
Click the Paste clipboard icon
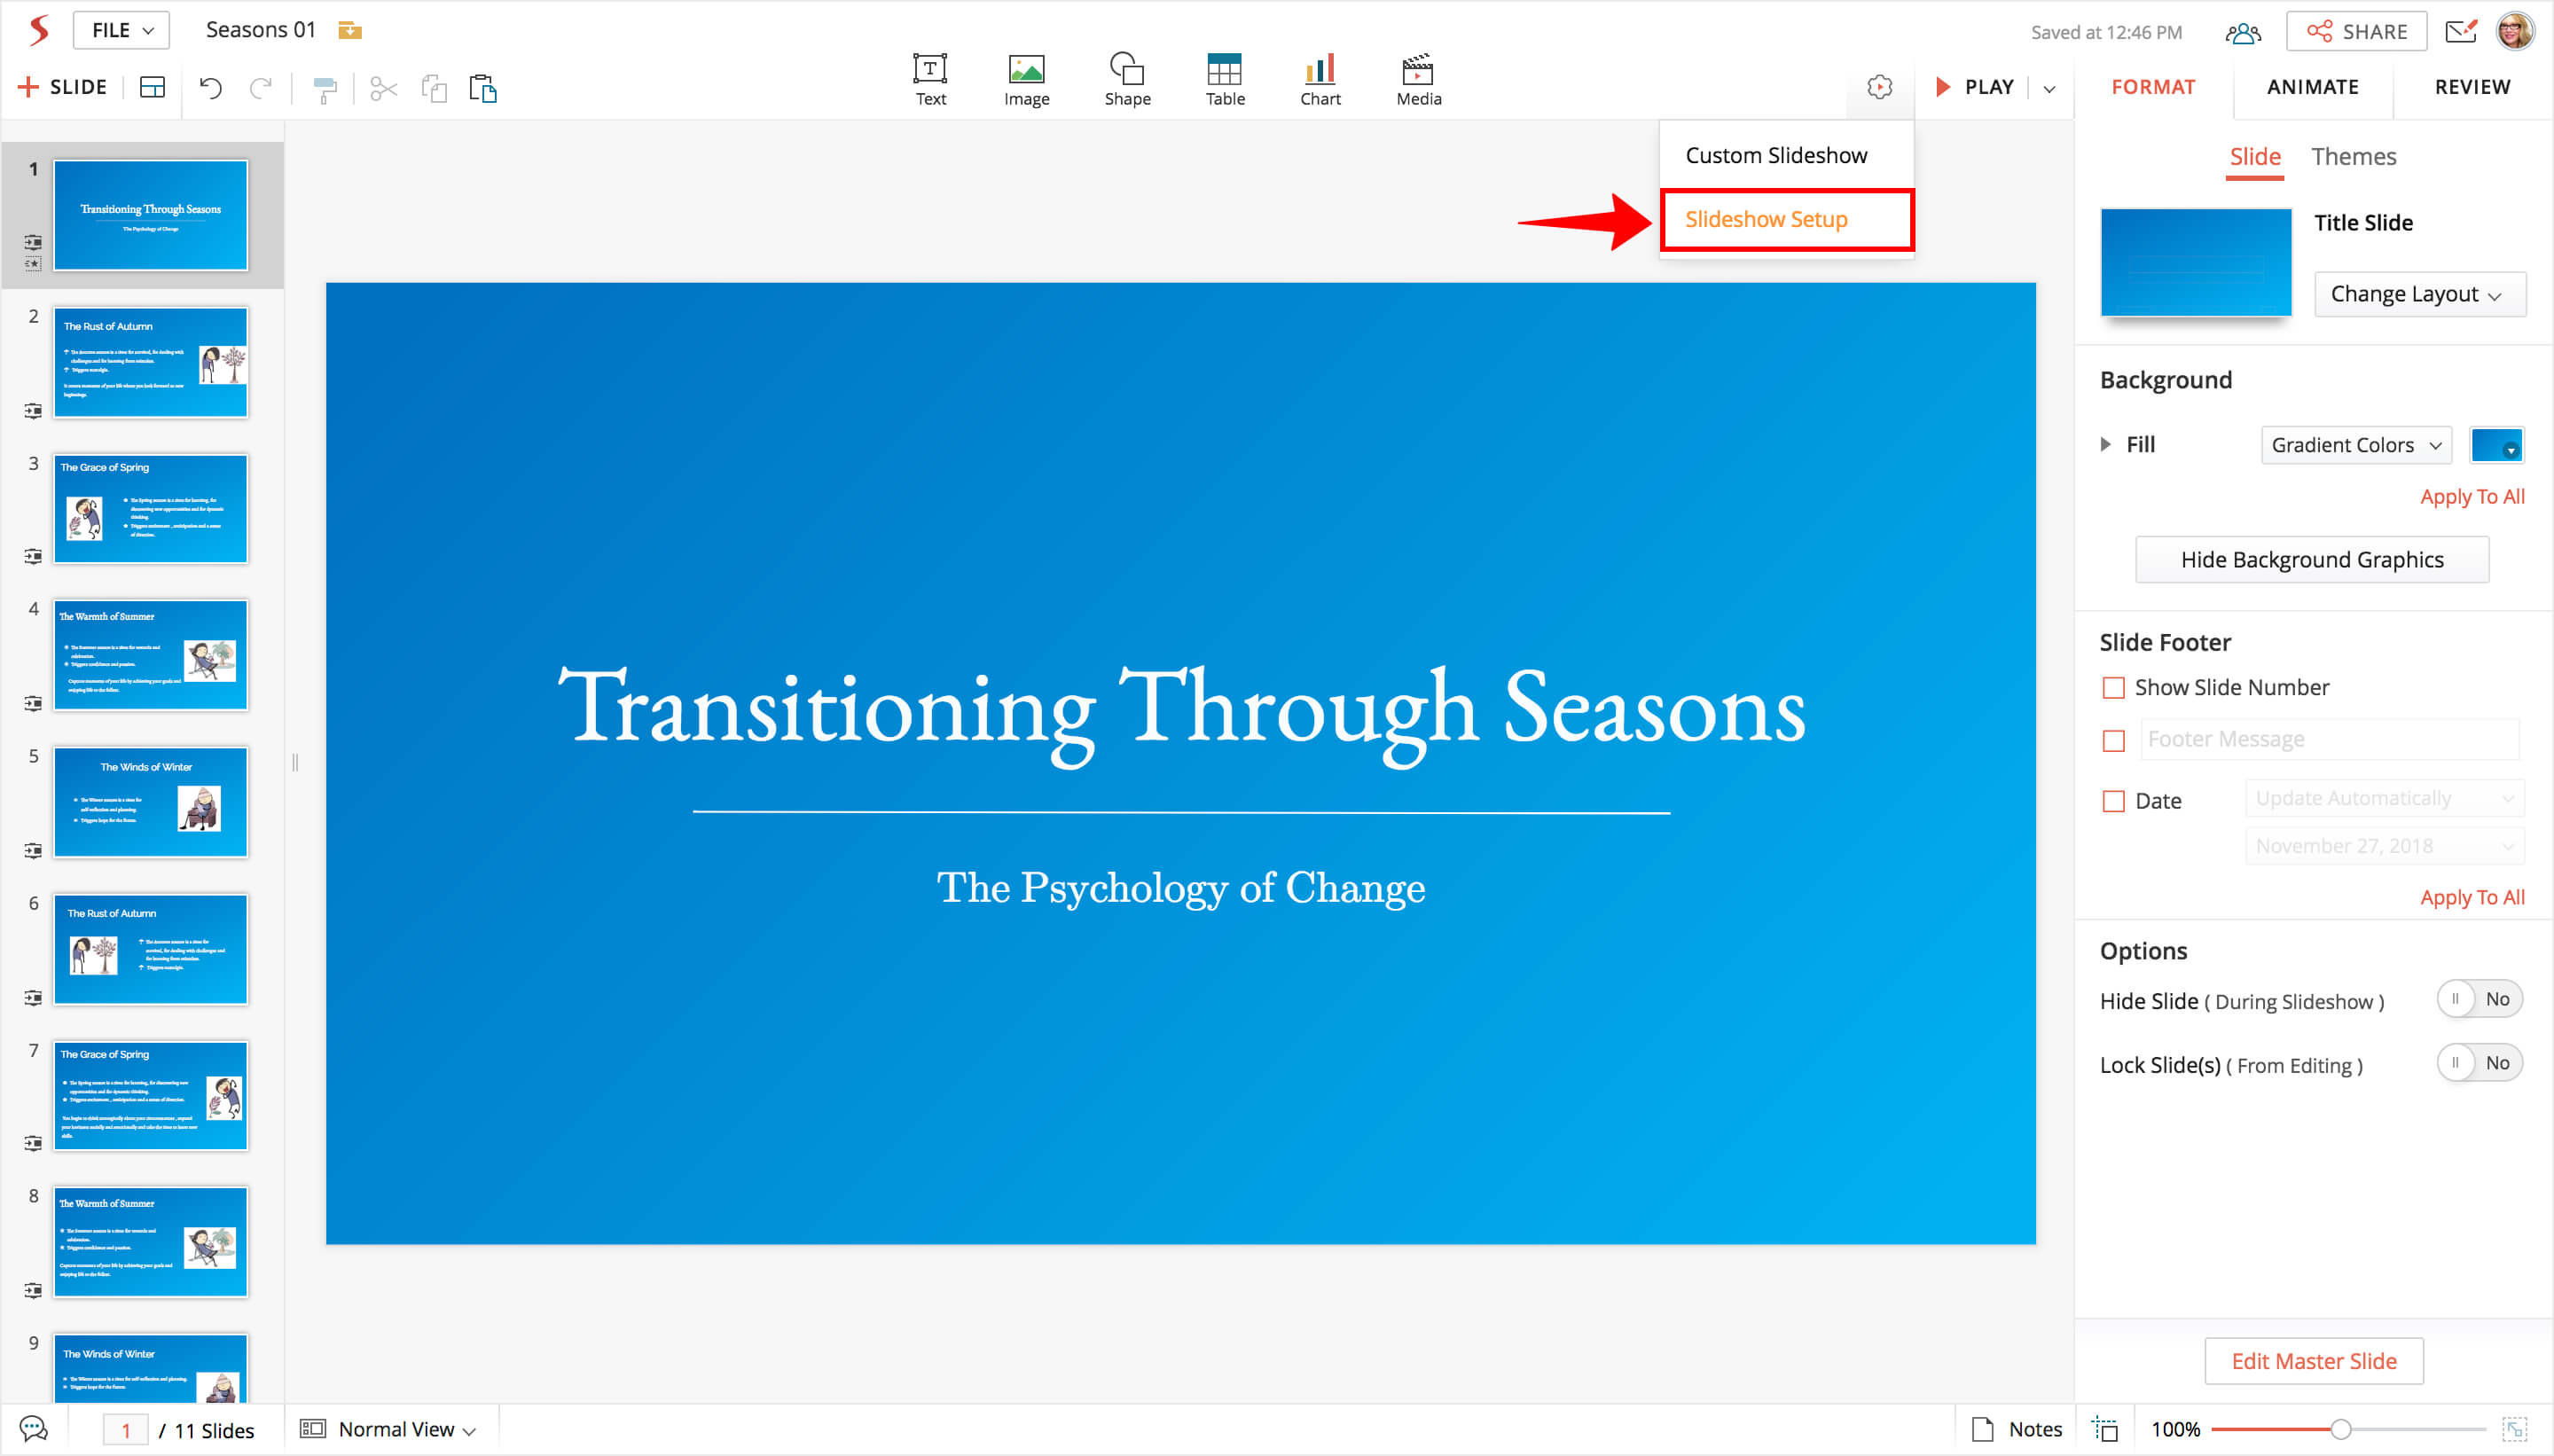[x=483, y=89]
